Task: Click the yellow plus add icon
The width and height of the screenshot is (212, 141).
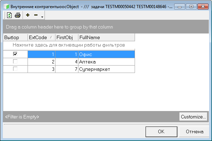Action: click(28, 15)
